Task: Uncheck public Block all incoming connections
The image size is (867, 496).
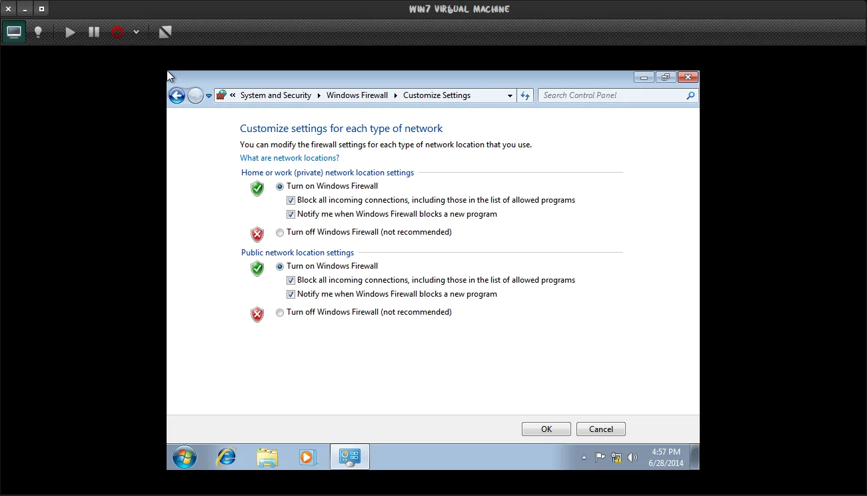Action: tap(291, 280)
